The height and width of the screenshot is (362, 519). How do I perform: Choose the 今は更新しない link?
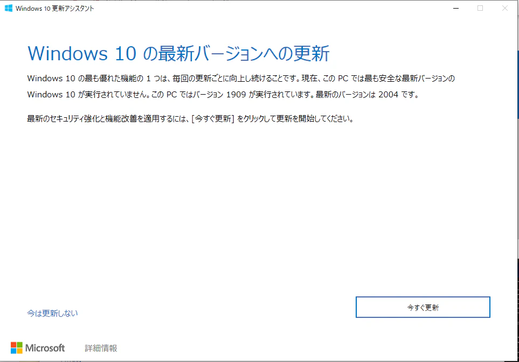(52, 313)
